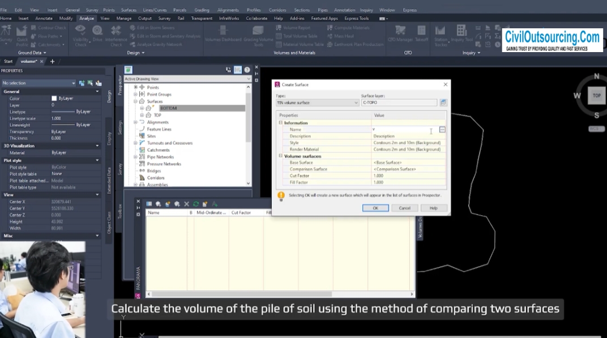Click the Volumes Dashboard ribbon icon
The width and height of the screenshot is (607, 338).
(x=223, y=34)
